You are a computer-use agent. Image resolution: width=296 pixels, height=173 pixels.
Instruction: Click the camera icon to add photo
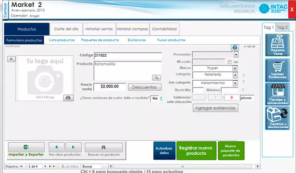tap(68, 98)
